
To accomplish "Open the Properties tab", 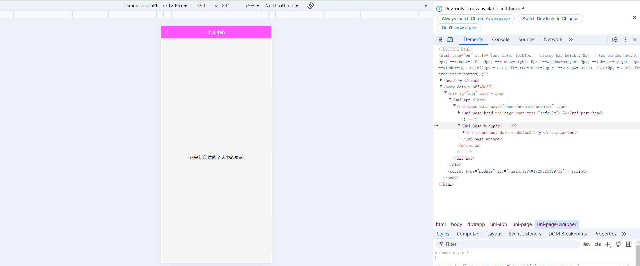I will point(605,234).
